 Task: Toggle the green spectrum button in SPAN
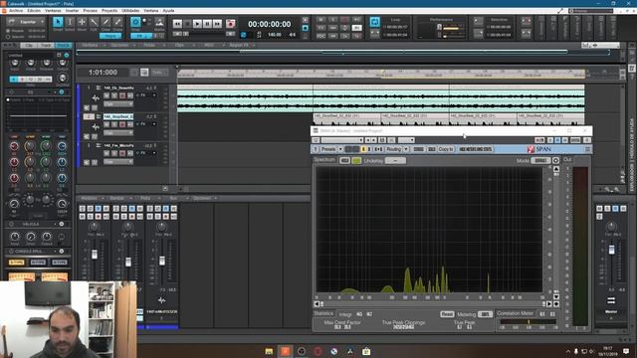click(356, 161)
